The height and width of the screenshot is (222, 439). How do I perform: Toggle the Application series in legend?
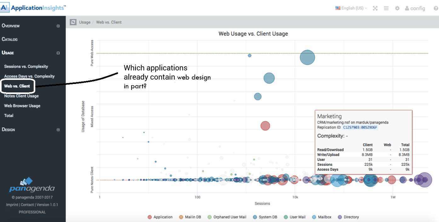coord(160,217)
